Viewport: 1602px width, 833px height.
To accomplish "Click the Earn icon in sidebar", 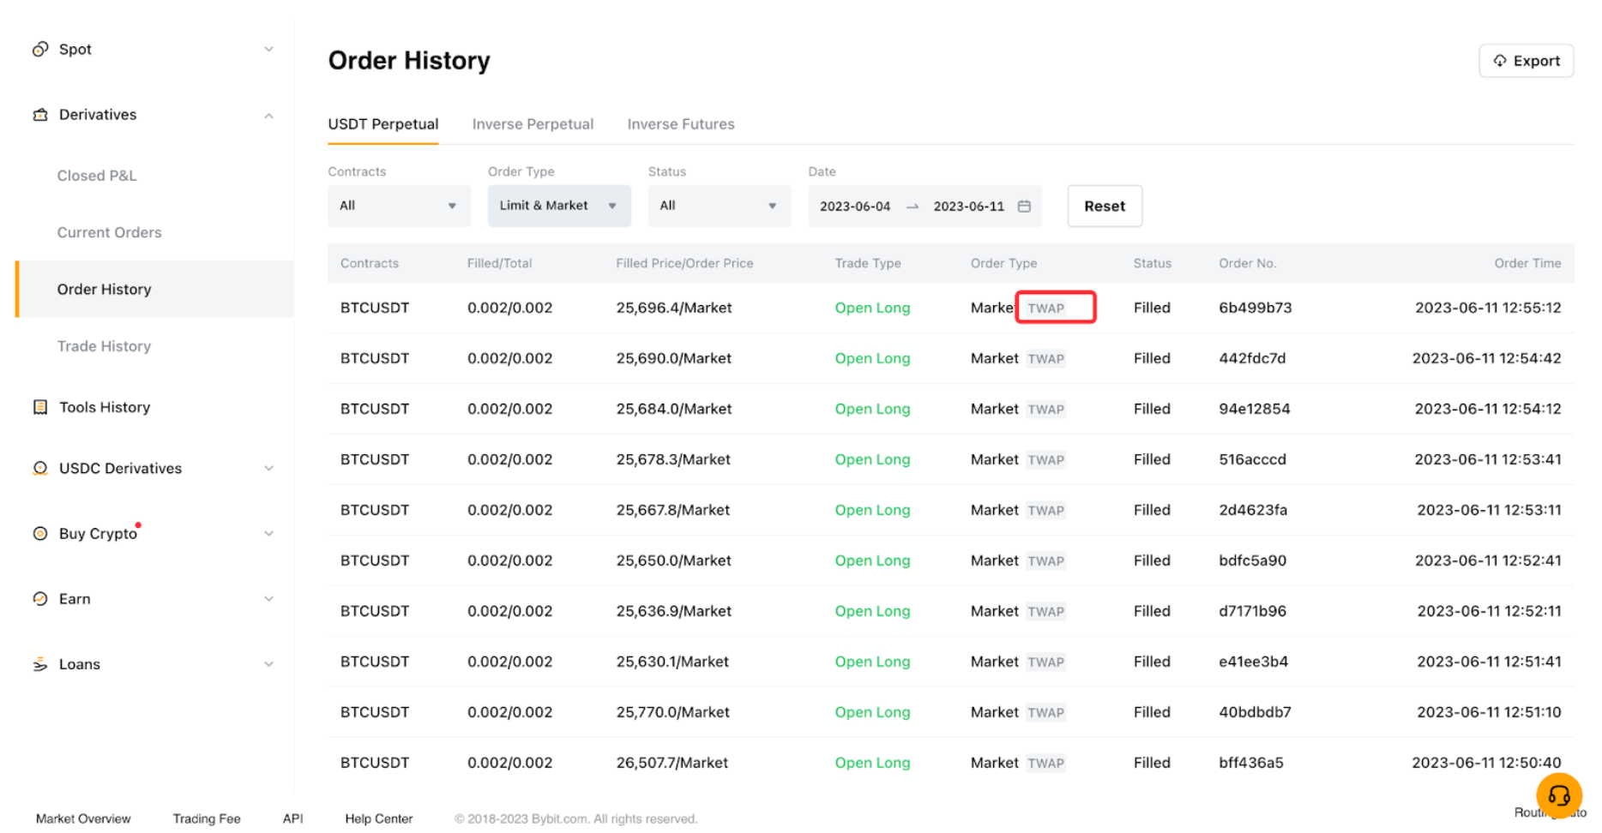I will (x=40, y=599).
